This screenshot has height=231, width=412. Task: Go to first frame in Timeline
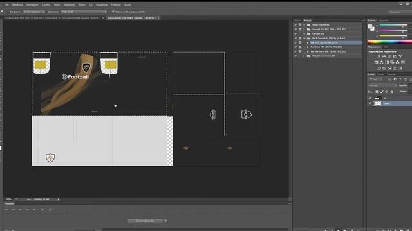[x=6, y=210]
